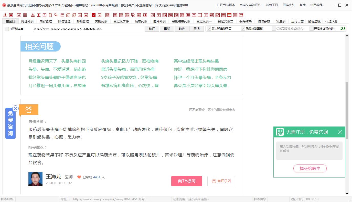The height and width of the screenshot is (202, 352).
Task: Uncheck 隐藏控制面板 checkbox
Action: [243, 29]
